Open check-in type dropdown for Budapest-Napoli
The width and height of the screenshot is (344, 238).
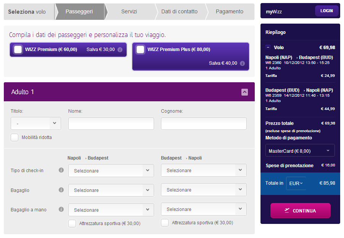[204, 170]
